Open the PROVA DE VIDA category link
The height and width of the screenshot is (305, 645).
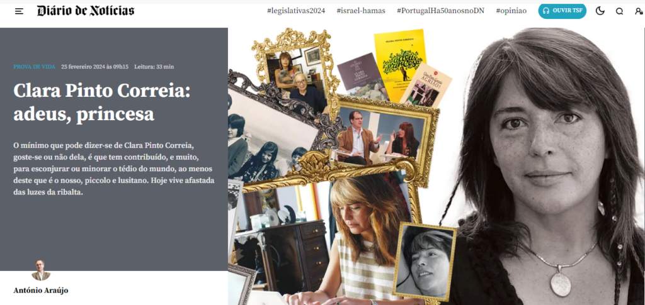(34, 67)
